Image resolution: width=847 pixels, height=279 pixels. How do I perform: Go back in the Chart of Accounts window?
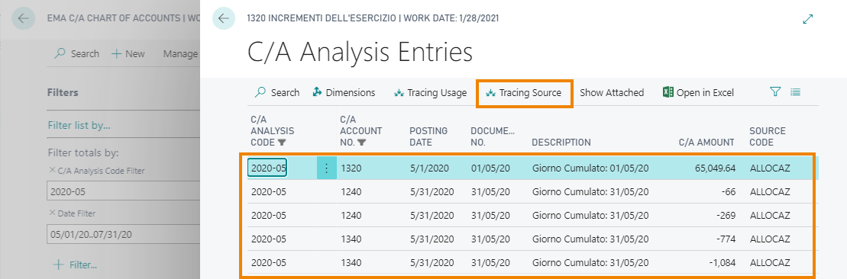23,18
